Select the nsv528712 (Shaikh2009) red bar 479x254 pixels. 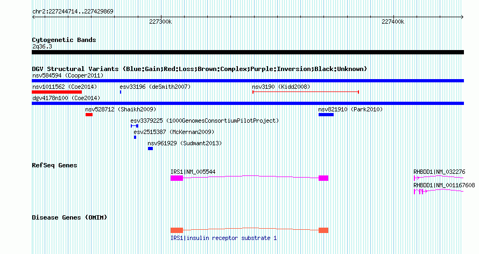(89, 115)
